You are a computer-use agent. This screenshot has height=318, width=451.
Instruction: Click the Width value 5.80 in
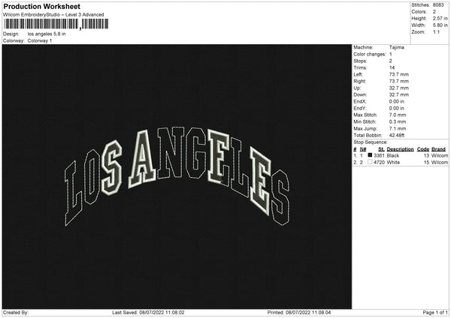click(x=440, y=25)
